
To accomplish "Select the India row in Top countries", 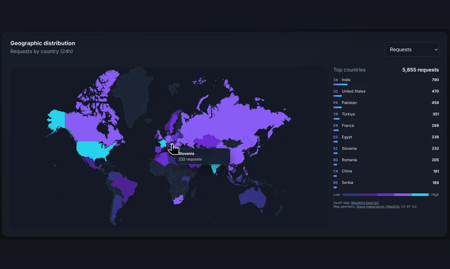I will click(x=386, y=81).
